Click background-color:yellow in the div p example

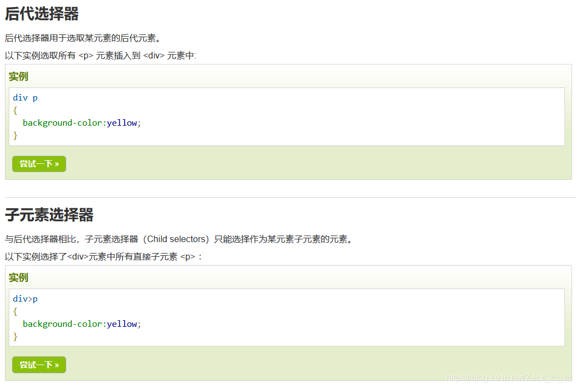[81, 123]
